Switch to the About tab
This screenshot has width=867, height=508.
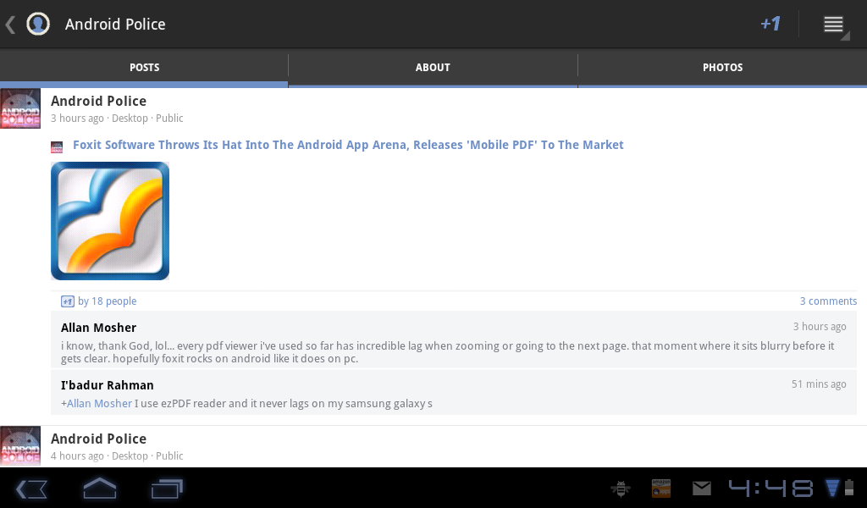click(433, 68)
